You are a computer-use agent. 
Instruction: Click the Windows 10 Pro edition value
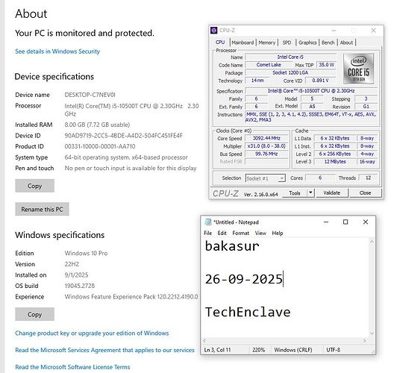(x=86, y=253)
